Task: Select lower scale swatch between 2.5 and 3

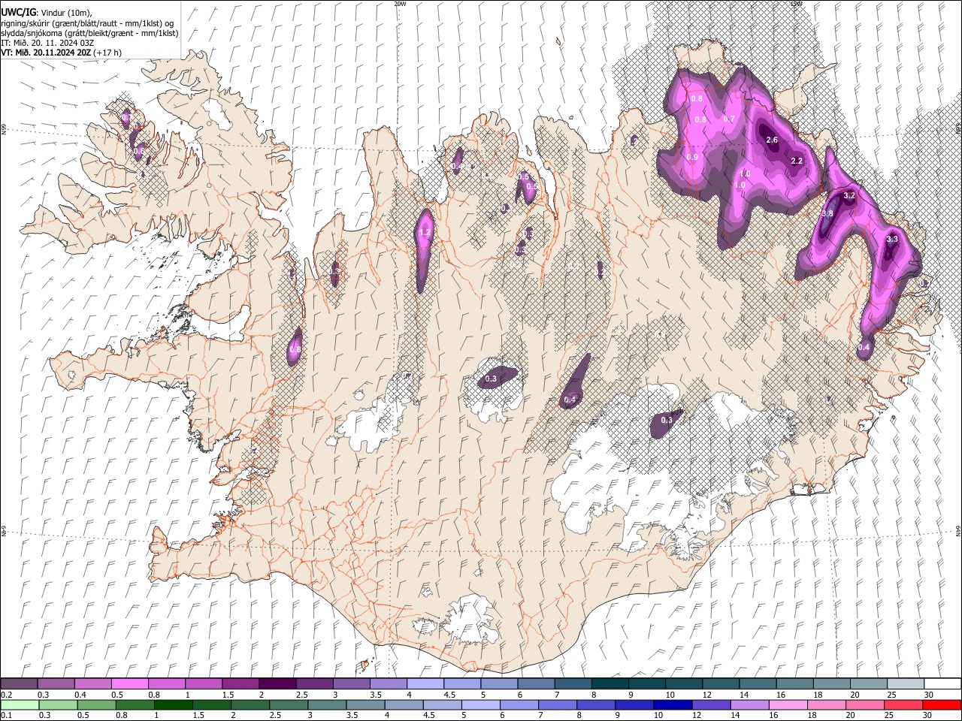Action: (x=288, y=705)
